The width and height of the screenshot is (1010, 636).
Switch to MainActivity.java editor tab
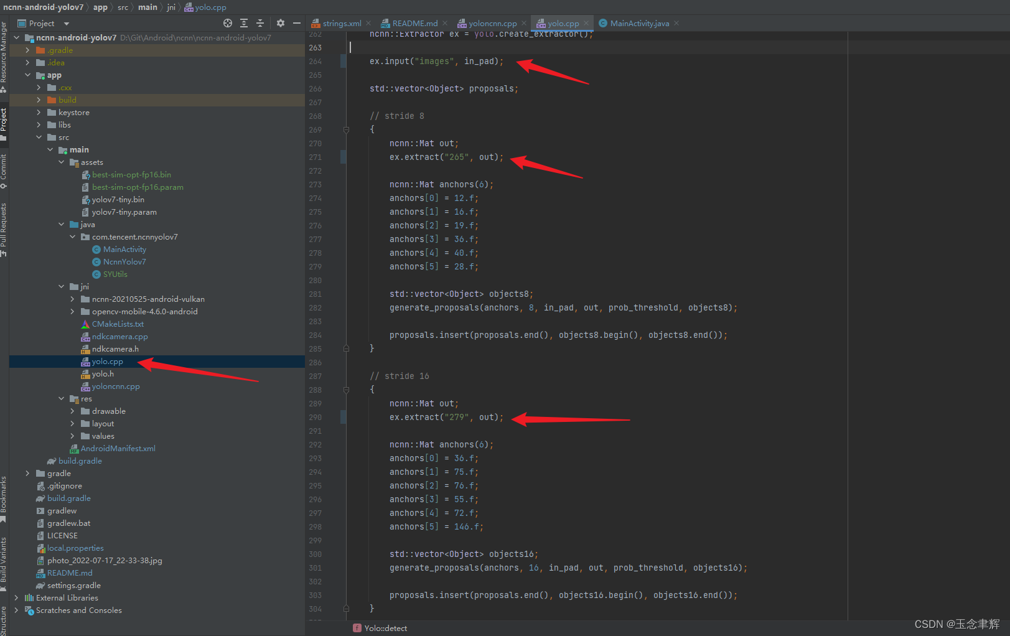pyautogui.click(x=639, y=24)
